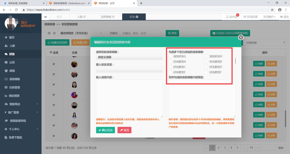Open a new browser tab
The image size is (290, 154).
tap(141, 3)
